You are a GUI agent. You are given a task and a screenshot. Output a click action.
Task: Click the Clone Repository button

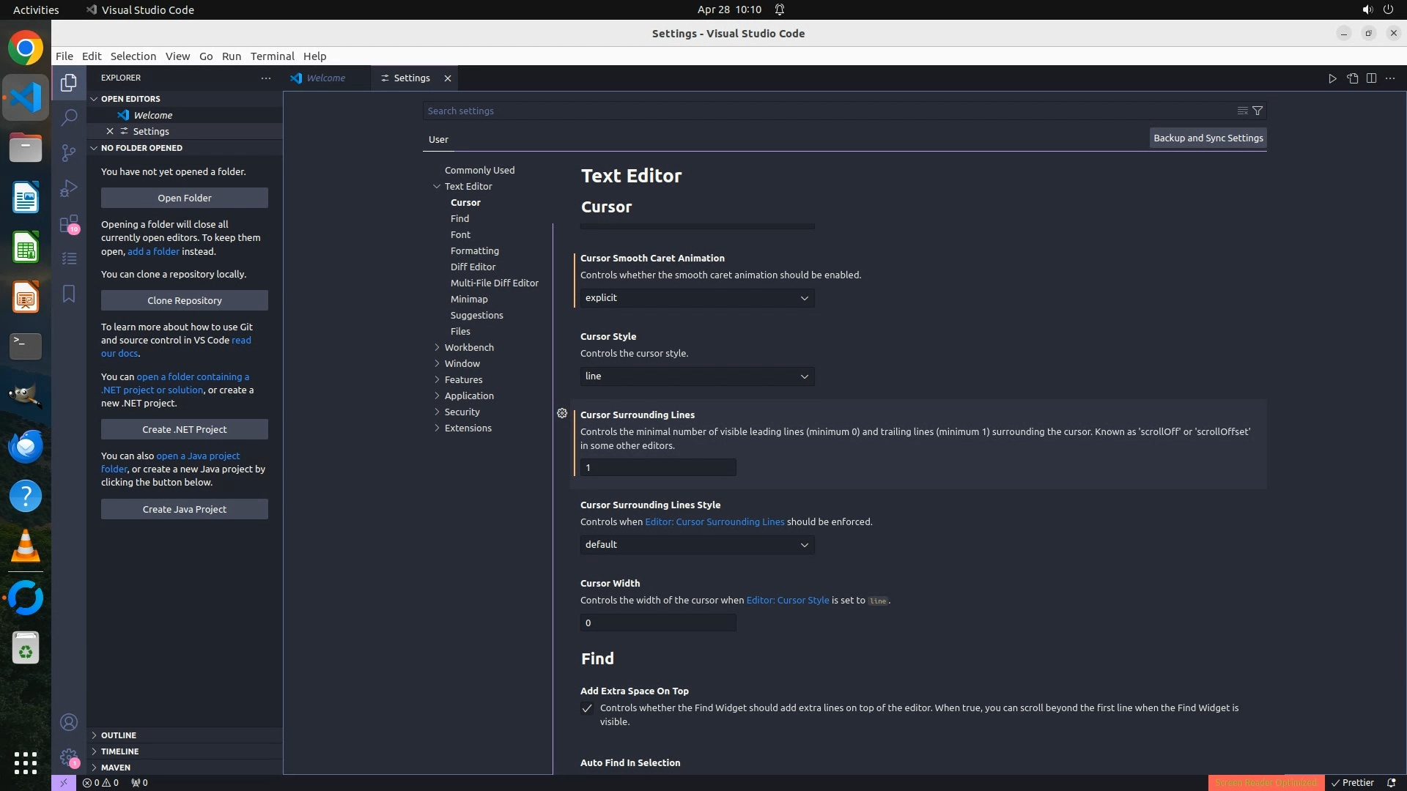pyautogui.click(x=185, y=301)
